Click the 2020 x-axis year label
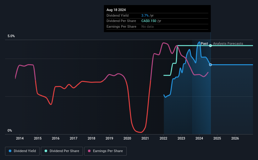The height and width of the screenshot is (160, 258). point(127,138)
